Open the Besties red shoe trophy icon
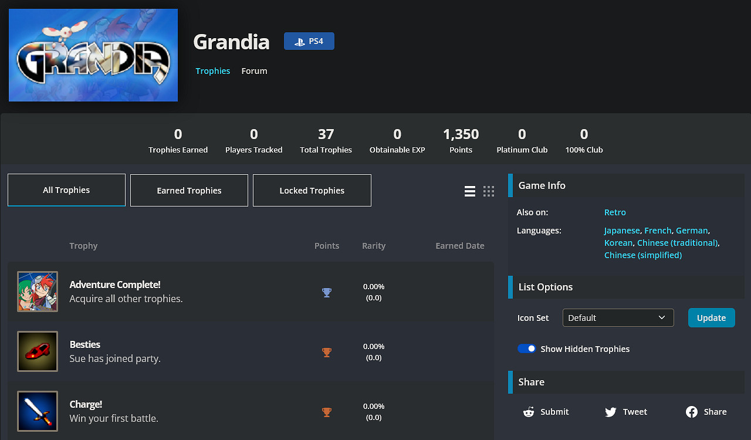The image size is (751, 440). pyautogui.click(x=38, y=351)
